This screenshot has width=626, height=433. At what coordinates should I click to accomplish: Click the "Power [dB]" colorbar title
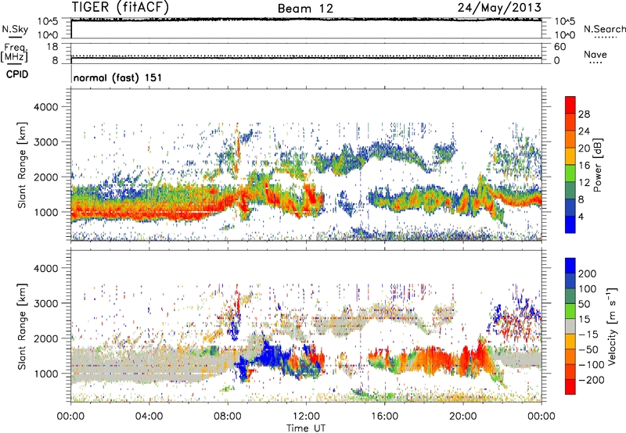tap(597, 165)
